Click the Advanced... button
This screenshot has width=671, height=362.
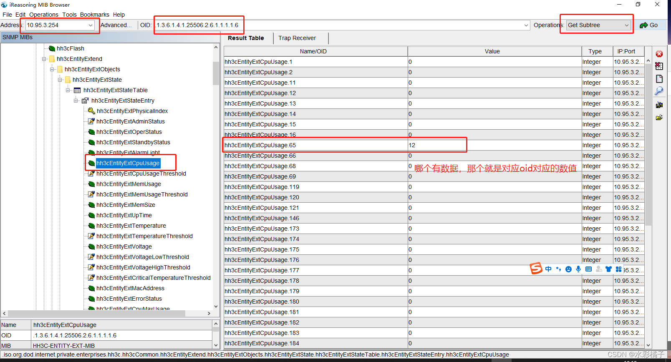pos(116,25)
